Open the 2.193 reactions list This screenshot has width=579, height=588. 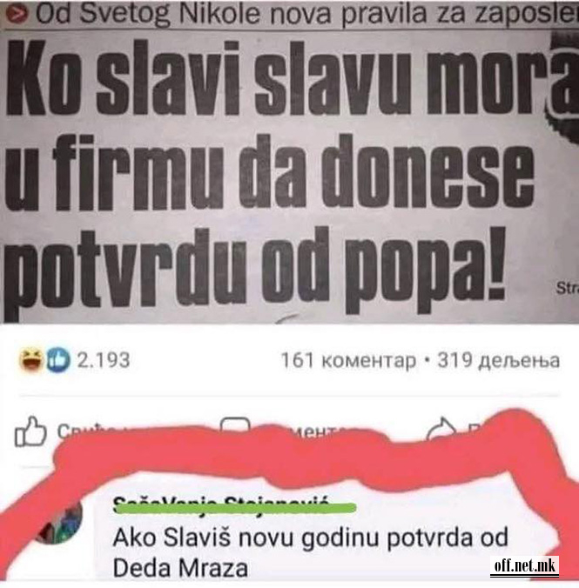104,360
